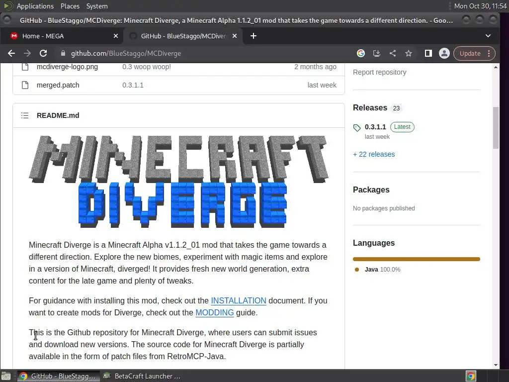This screenshot has width=509, height=382.
Task: Go back to the previous page
Action: (x=11, y=53)
